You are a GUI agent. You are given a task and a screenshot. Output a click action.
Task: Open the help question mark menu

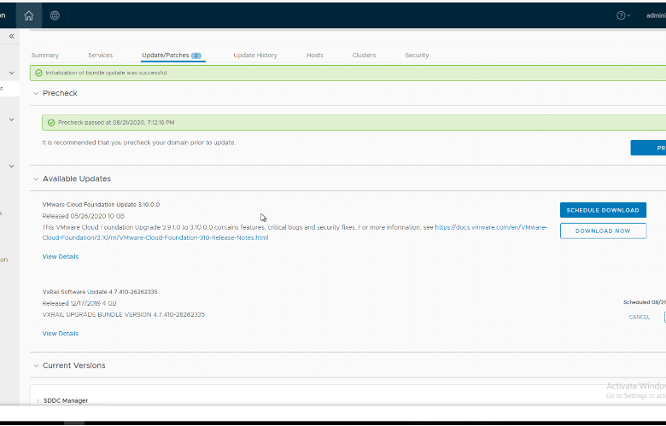click(623, 15)
